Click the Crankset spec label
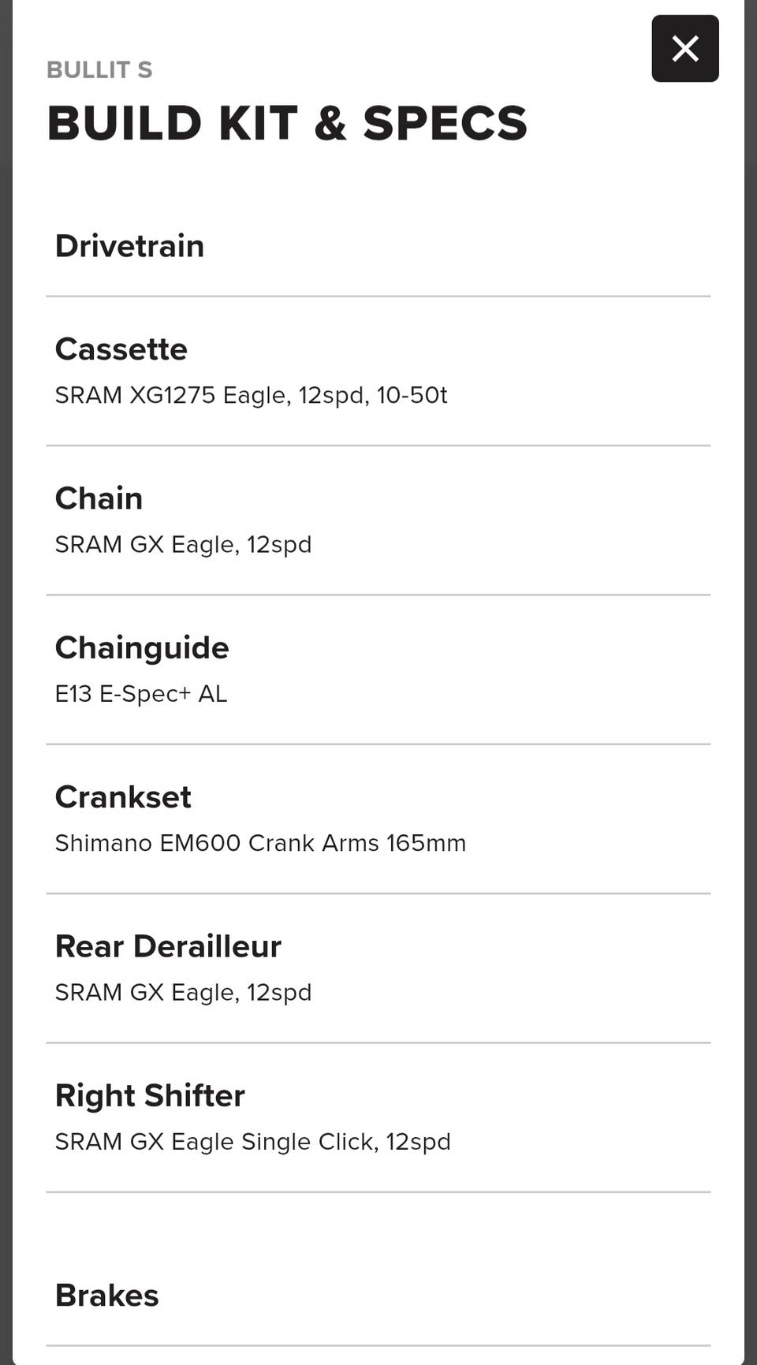Image resolution: width=757 pixels, height=1365 pixels. (x=123, y=797)
